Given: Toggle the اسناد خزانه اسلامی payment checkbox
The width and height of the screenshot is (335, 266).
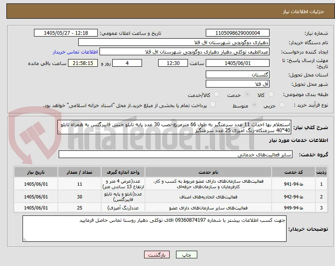Looking at the screenshot, I should pos(213,105).
